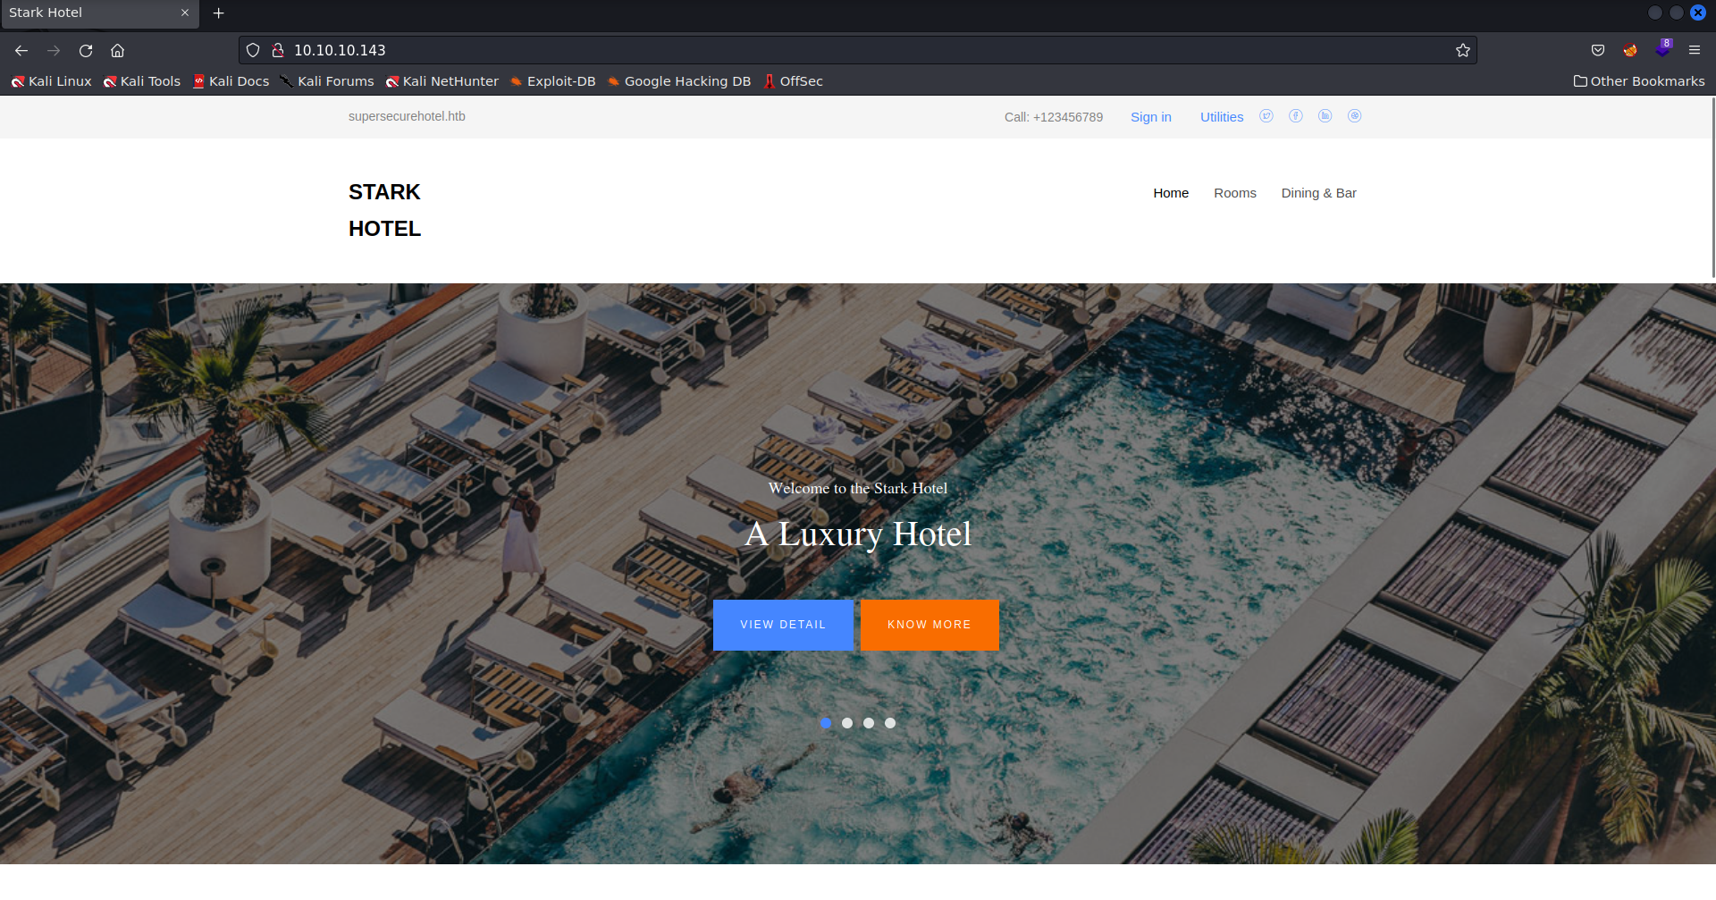Open the browser home page
1716x900 pixels.
117,50
